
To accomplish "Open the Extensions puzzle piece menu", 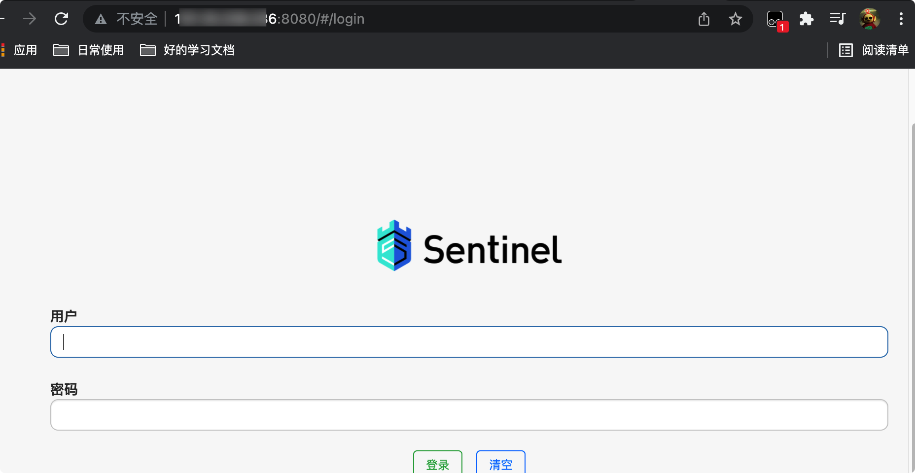I will (807, 19).
